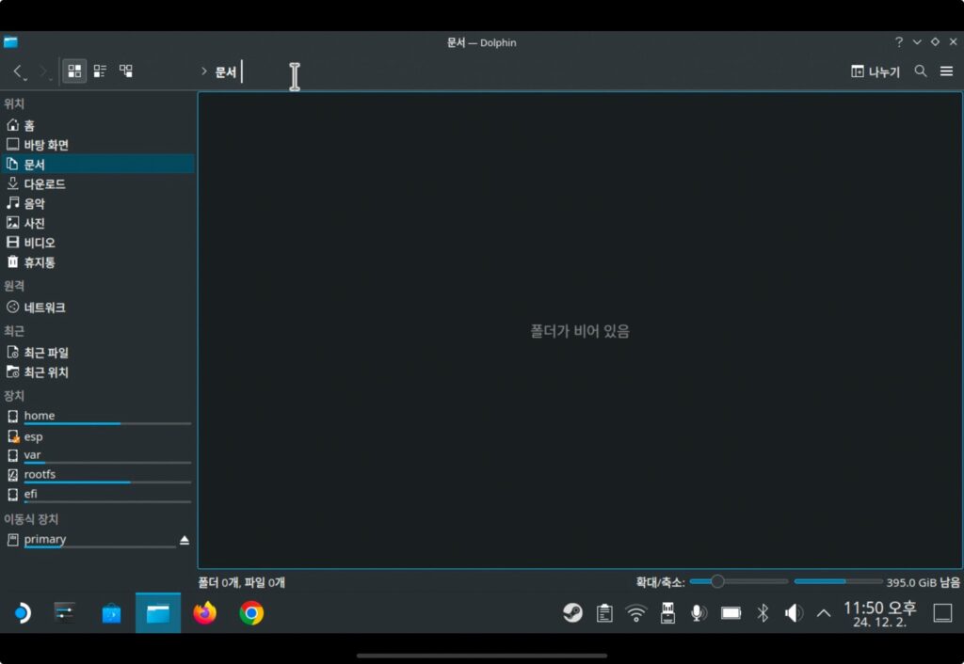Image resolution: width=964 pixels, height=664 pixels.
Task: Click the microphone tray icon
Action: (x=699, y=613)
